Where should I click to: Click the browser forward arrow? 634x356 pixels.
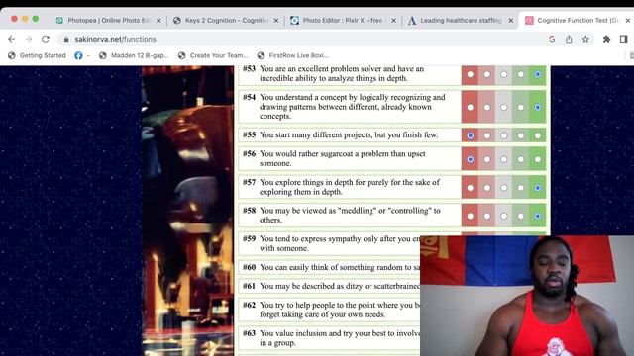29,39
